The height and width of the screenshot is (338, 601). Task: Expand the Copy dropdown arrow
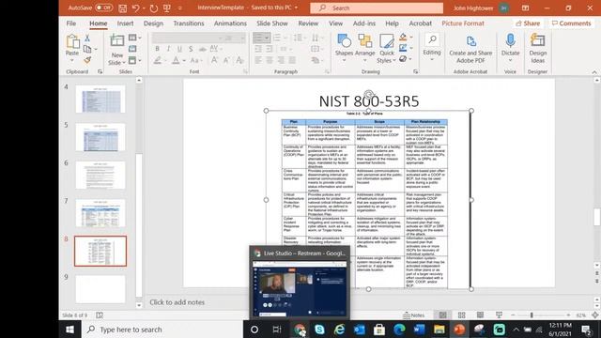pos(96,49)
